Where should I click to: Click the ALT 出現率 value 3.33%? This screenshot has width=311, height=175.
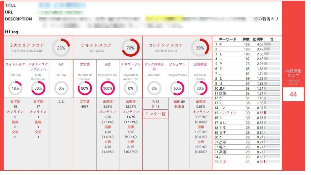[x=108, y=107]
